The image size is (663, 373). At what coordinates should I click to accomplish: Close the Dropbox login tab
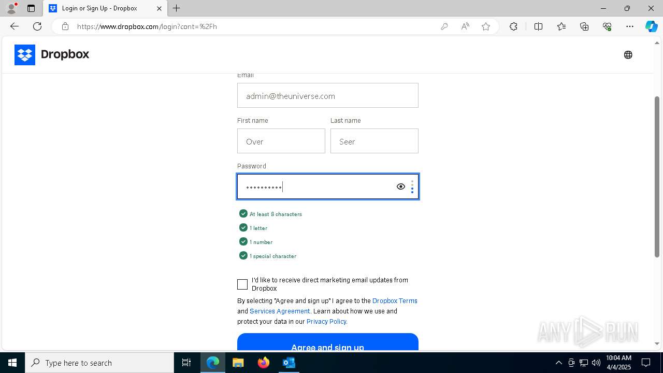(x=159, y=8)
